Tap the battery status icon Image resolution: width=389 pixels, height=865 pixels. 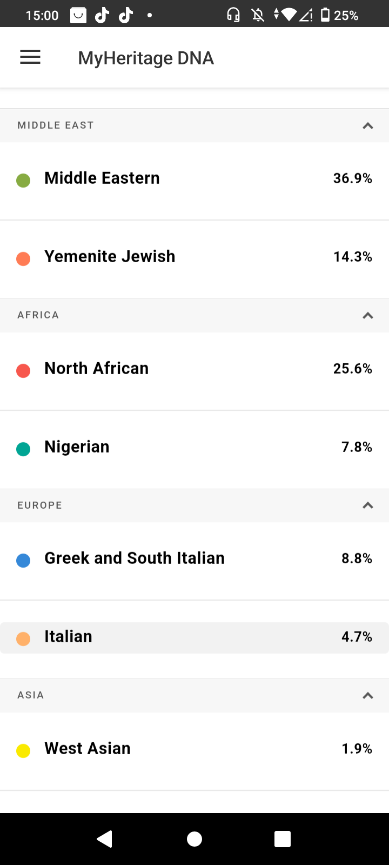click(x=325, y=15)
